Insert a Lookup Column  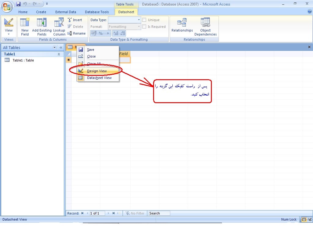59,27
